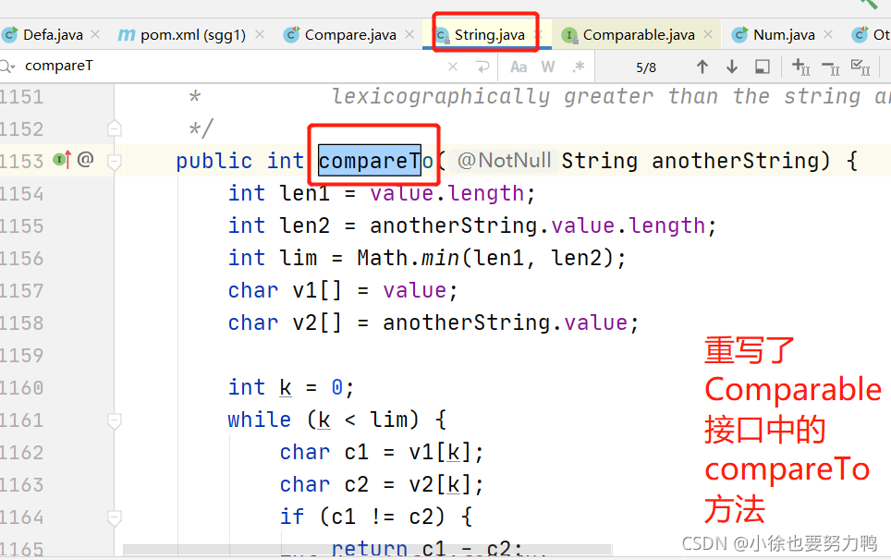Open search history dropdown magnifier icon

coord(7,67)
